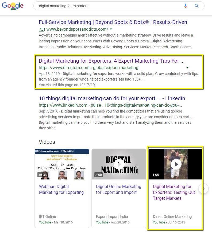Click 'YouTube - Jul 16, 2013' source text
The width and height of the screenshot is (212, 232).
pyautogui.click(x=169, y=222)
